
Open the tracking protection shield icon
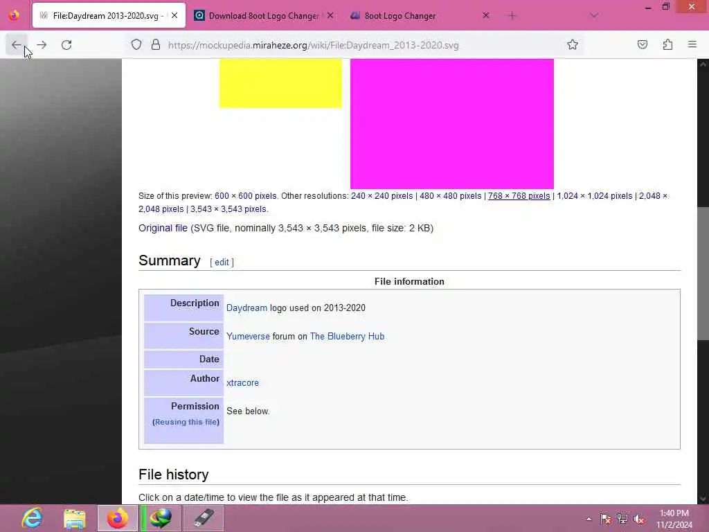click(136, 44)
